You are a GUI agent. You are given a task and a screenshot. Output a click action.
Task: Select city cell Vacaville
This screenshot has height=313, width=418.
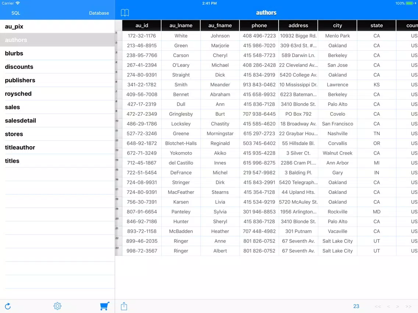pyautogui.click(x=337, y=231)
